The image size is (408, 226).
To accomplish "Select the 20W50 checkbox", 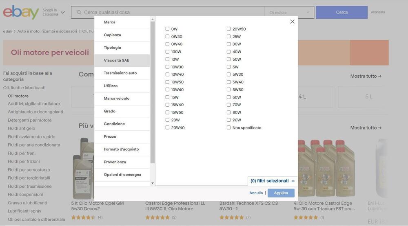I will [x=228, y=29].
